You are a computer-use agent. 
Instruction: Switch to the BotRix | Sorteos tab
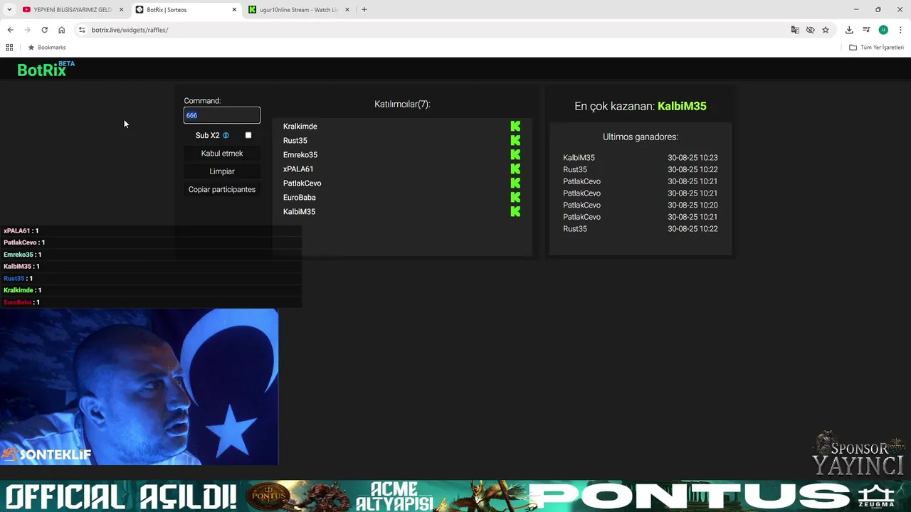186,10
